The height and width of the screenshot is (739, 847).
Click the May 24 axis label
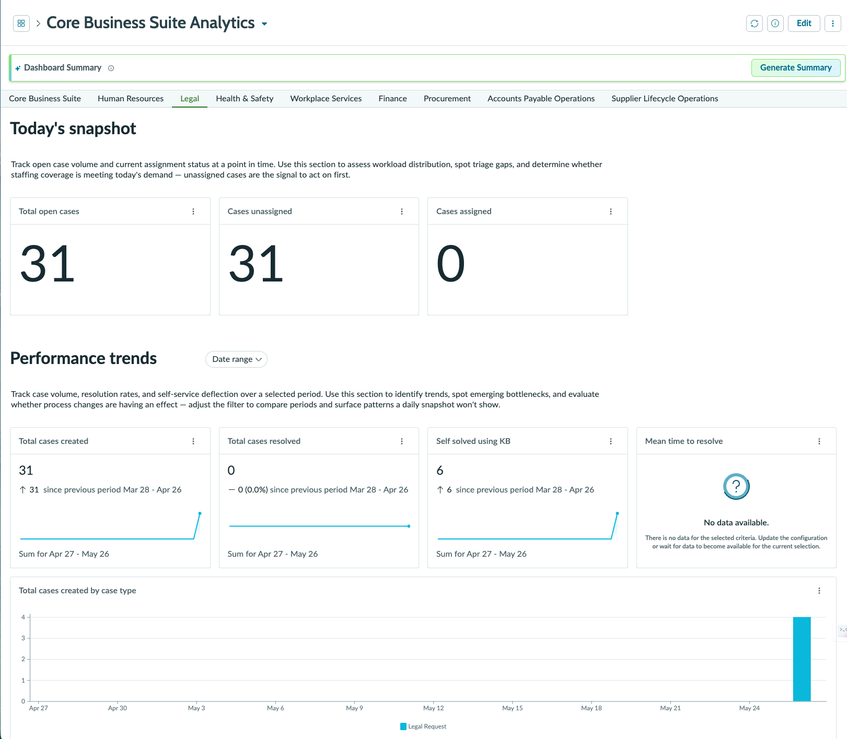pos(749,708)
